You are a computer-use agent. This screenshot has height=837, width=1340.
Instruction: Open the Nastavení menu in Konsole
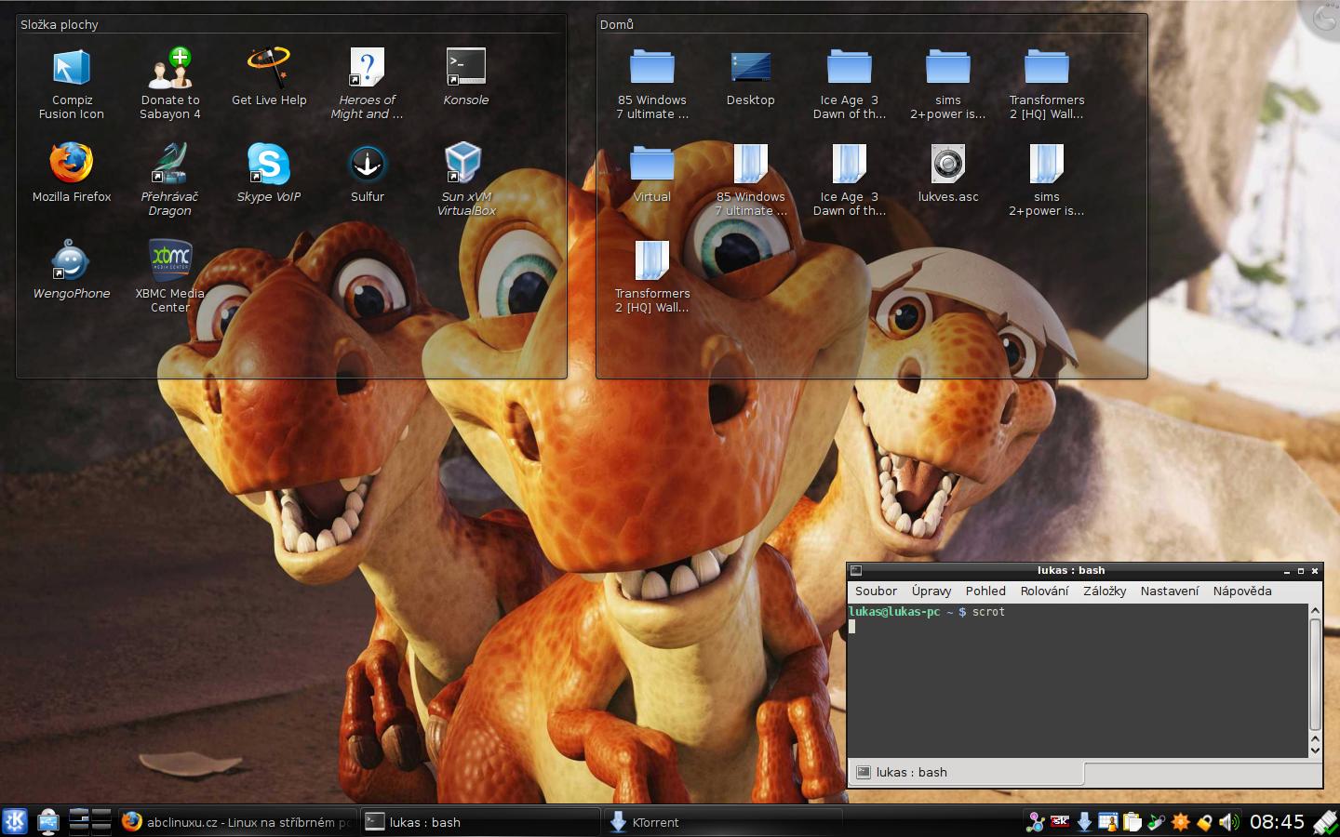pos(1170,591)
